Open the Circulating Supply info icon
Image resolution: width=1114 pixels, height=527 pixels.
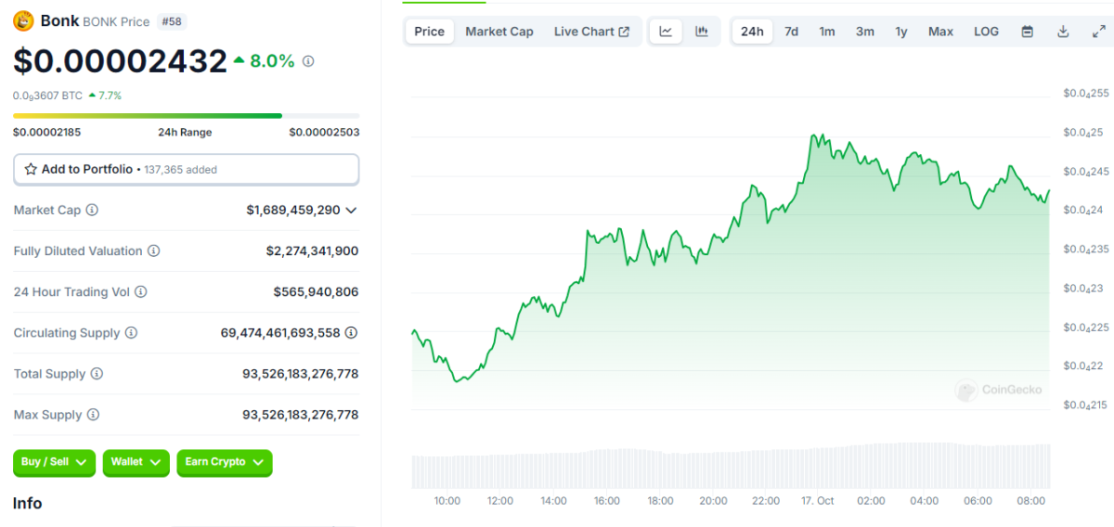pos(131,333)
